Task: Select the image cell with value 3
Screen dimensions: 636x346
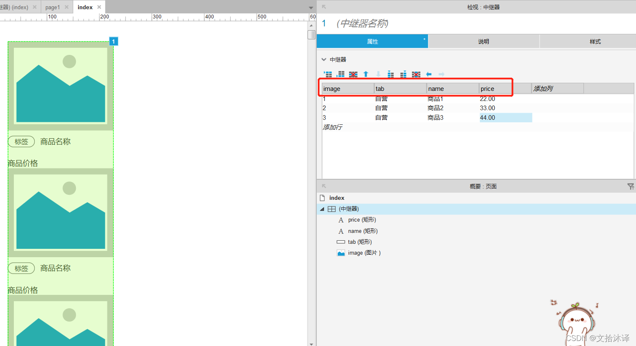Action: (348, 118)
